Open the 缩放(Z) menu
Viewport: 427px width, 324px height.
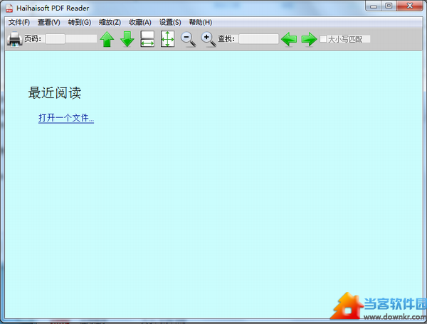point(110,22)
